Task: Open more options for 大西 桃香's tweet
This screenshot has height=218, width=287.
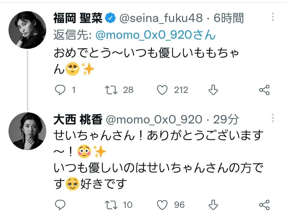Action: point(273,118)
